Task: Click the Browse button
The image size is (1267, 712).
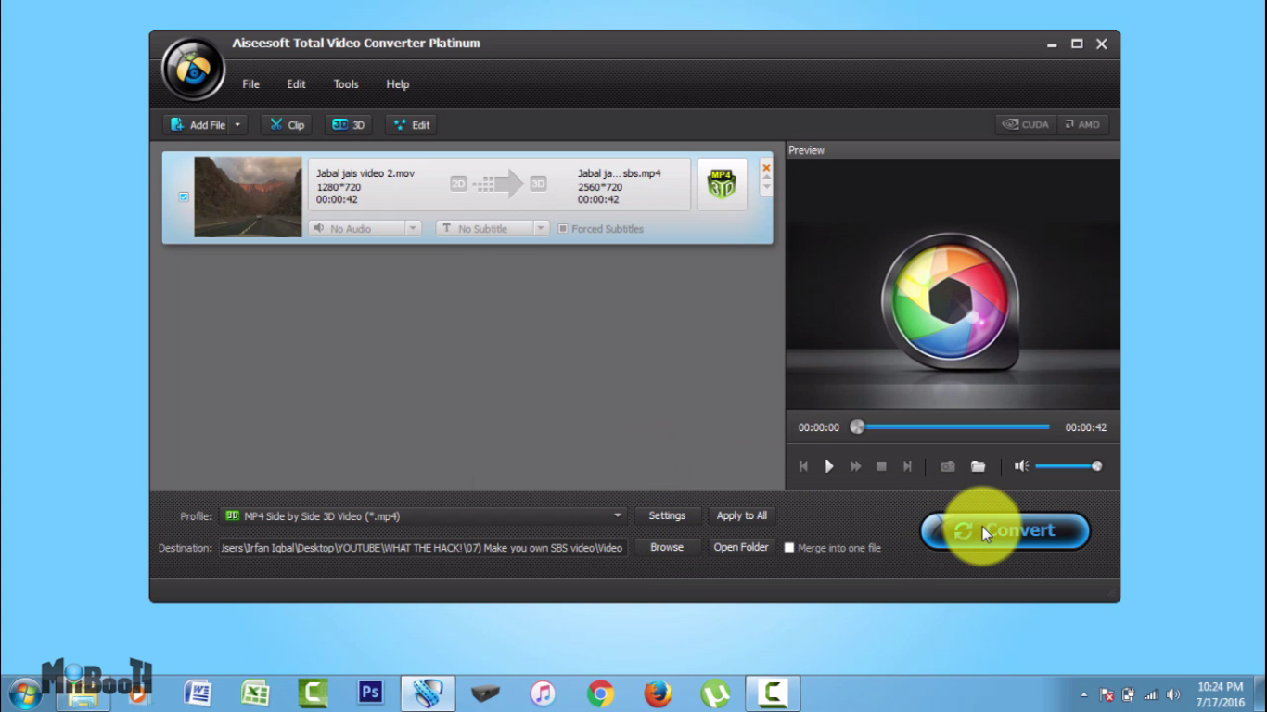Action: 667,547
